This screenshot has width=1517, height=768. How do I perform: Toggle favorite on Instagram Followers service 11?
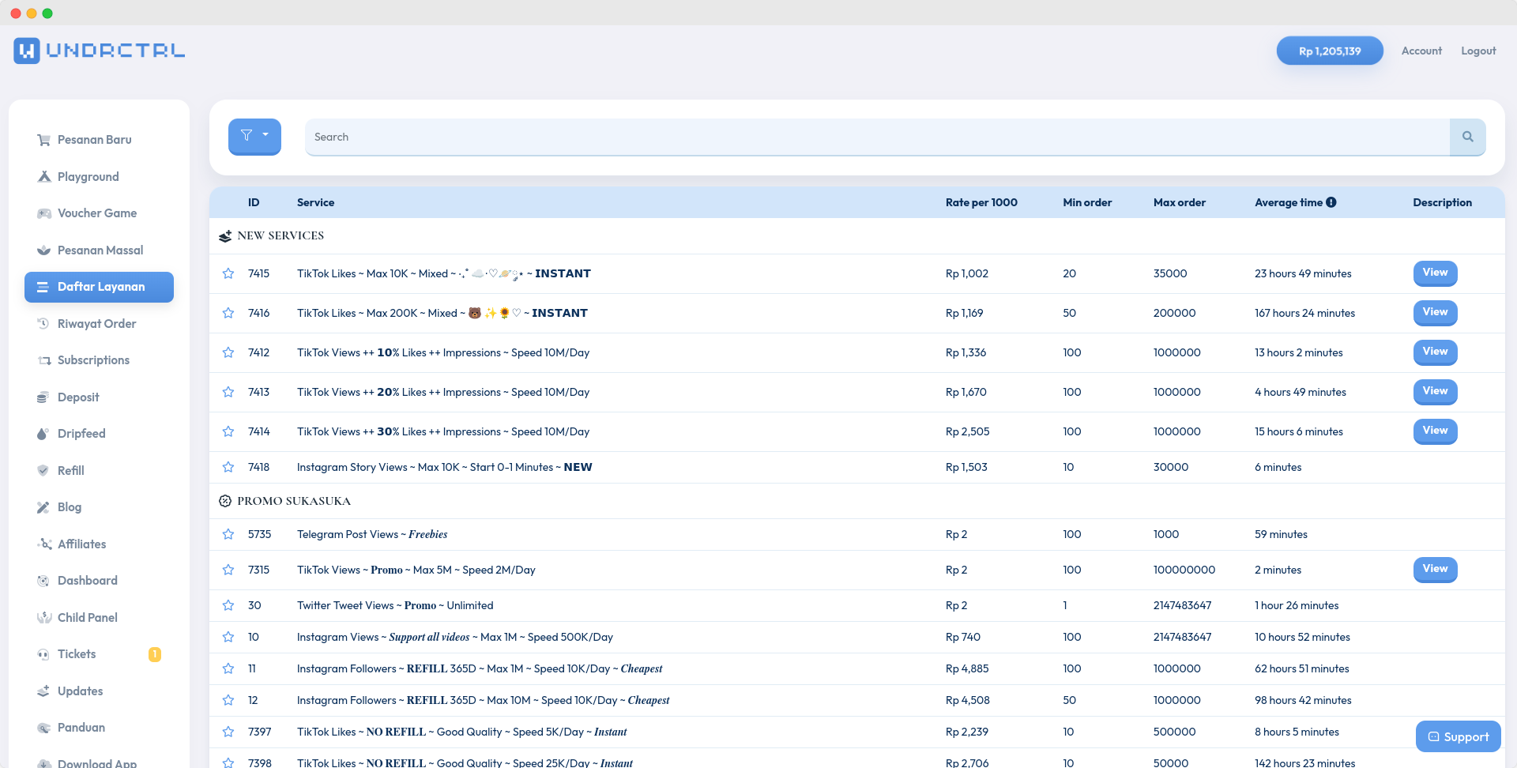pyautogui.click(x=228, y=668)
